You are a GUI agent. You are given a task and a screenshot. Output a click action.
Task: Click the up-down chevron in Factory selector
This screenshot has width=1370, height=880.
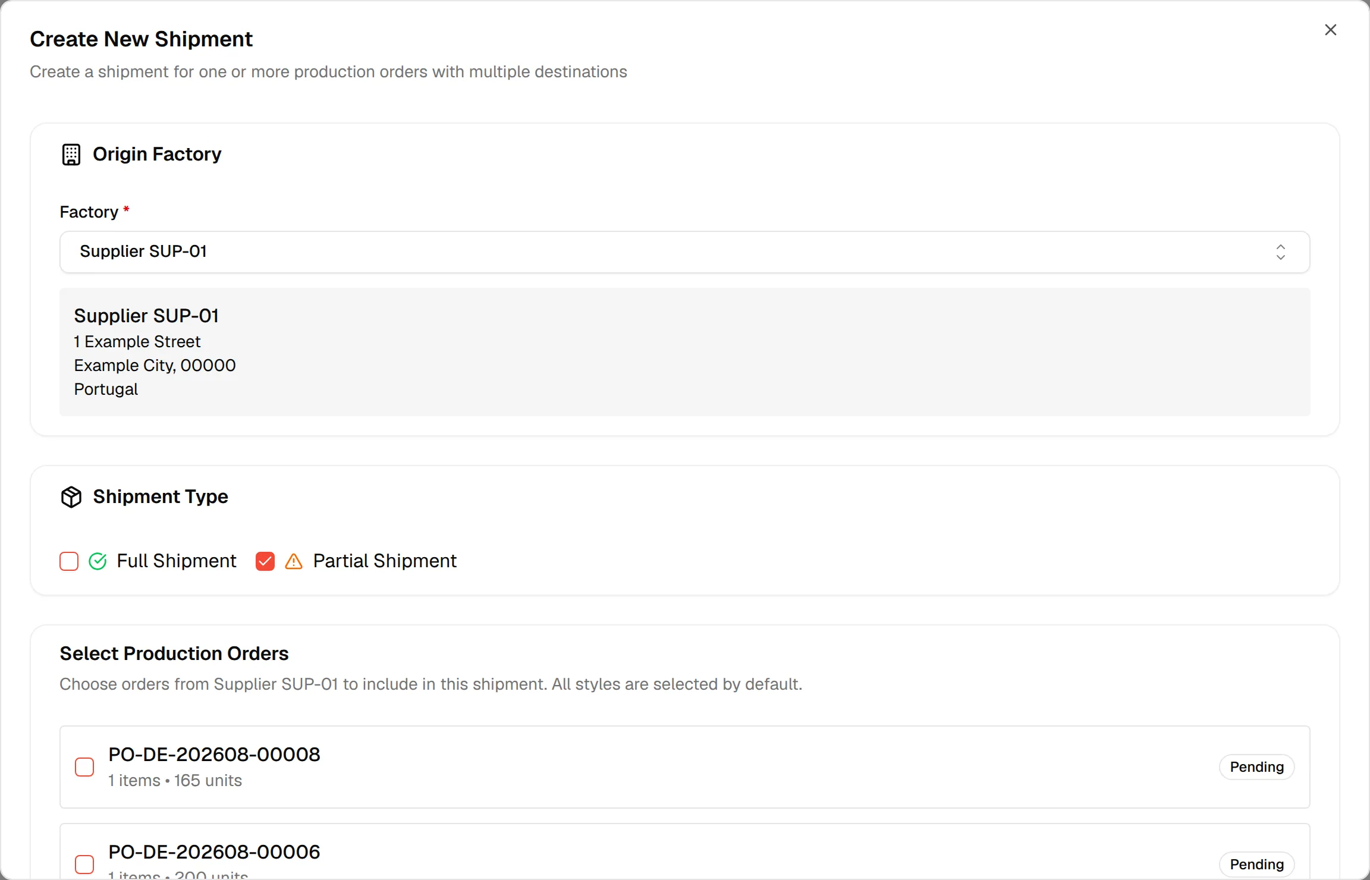(1281, 252)
